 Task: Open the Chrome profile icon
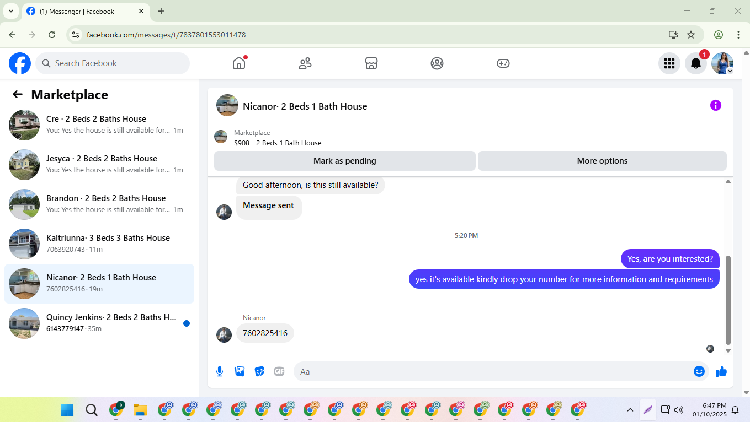click(719, 35)
